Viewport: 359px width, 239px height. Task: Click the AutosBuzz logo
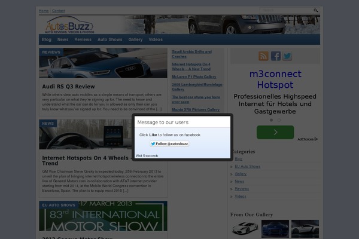69,25
